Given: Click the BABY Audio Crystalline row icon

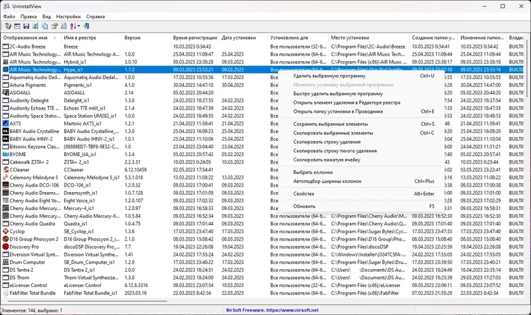Looking at the screenshot, I should pos(5,131).
